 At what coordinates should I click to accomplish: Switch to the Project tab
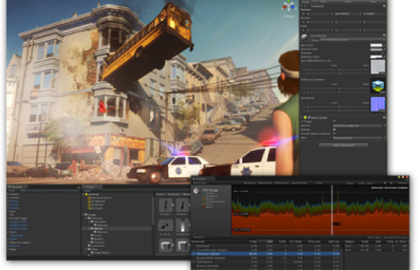coord(91,187)
